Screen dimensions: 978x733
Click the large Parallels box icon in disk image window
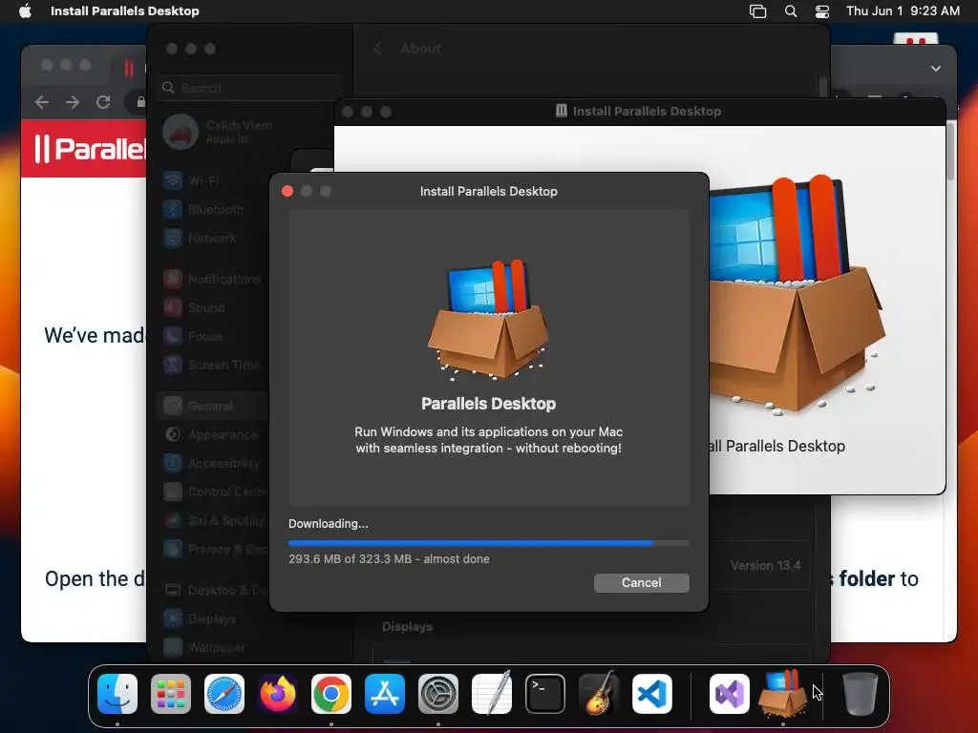point(797,296)
